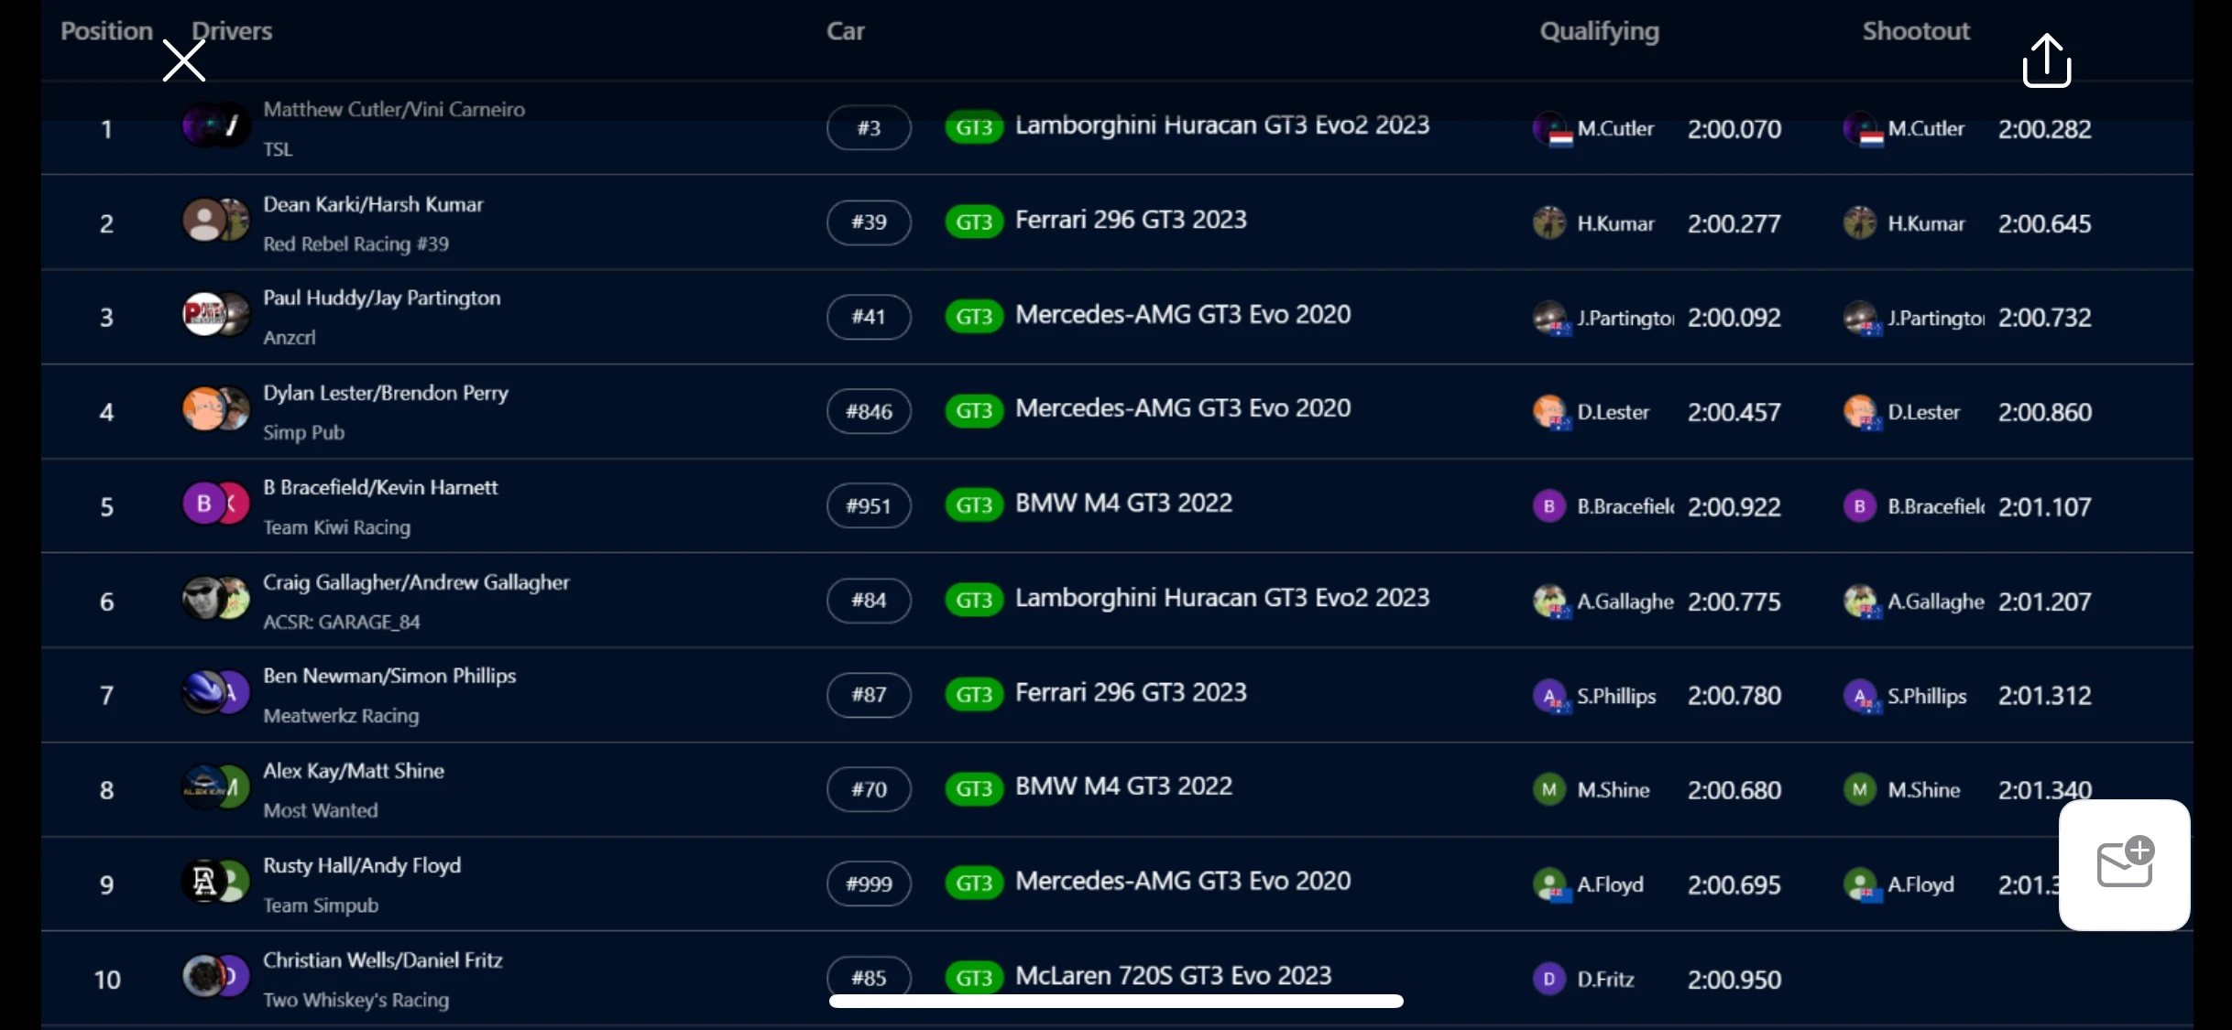Select the #70 car number badge

tap(869, 789)
